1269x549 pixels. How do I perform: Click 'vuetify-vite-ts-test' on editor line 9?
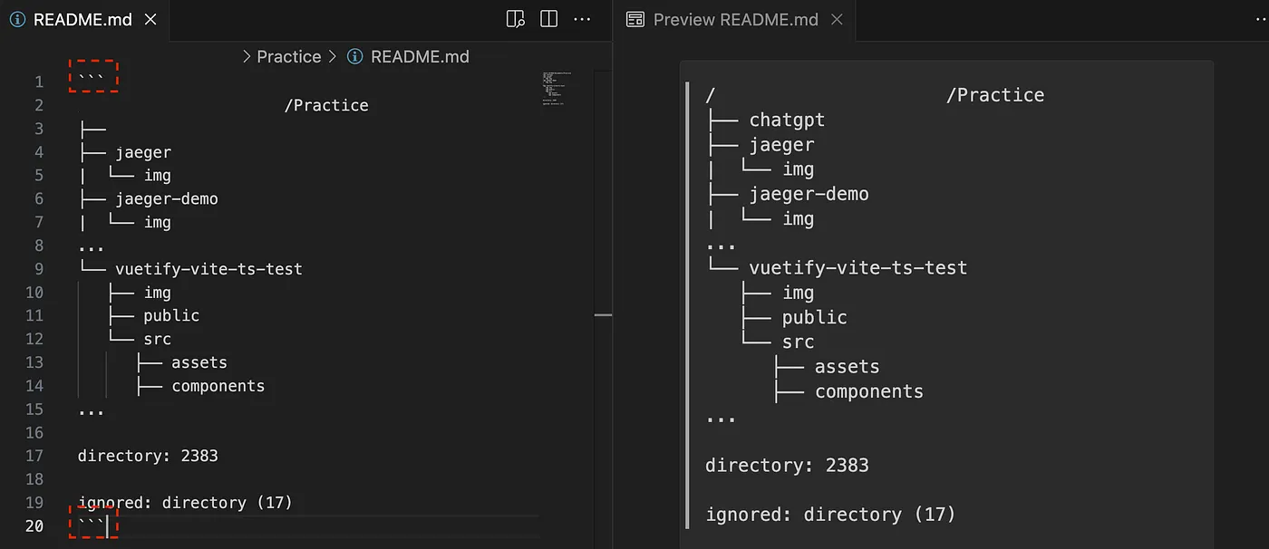pyautogui.click(x=209, y=269)
